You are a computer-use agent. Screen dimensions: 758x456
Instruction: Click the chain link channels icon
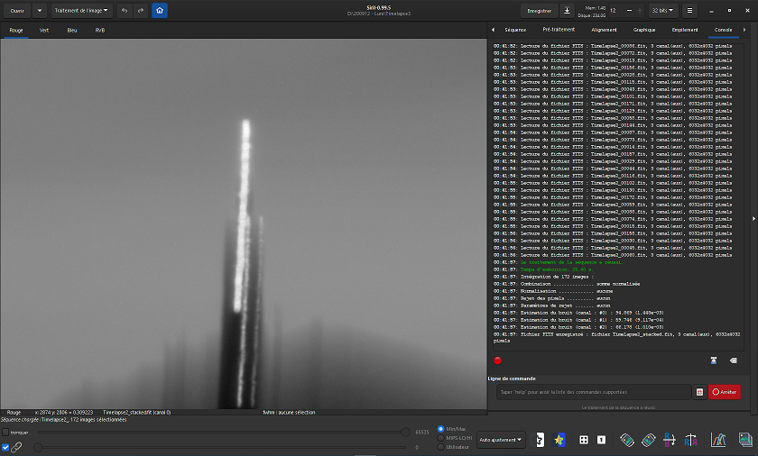coord(16,447)
